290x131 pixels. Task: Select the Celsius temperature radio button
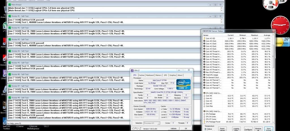[206, 129]
